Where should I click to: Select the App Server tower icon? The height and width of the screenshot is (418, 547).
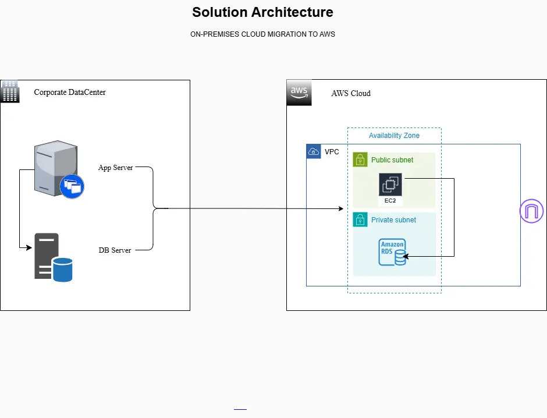(57, 168)
